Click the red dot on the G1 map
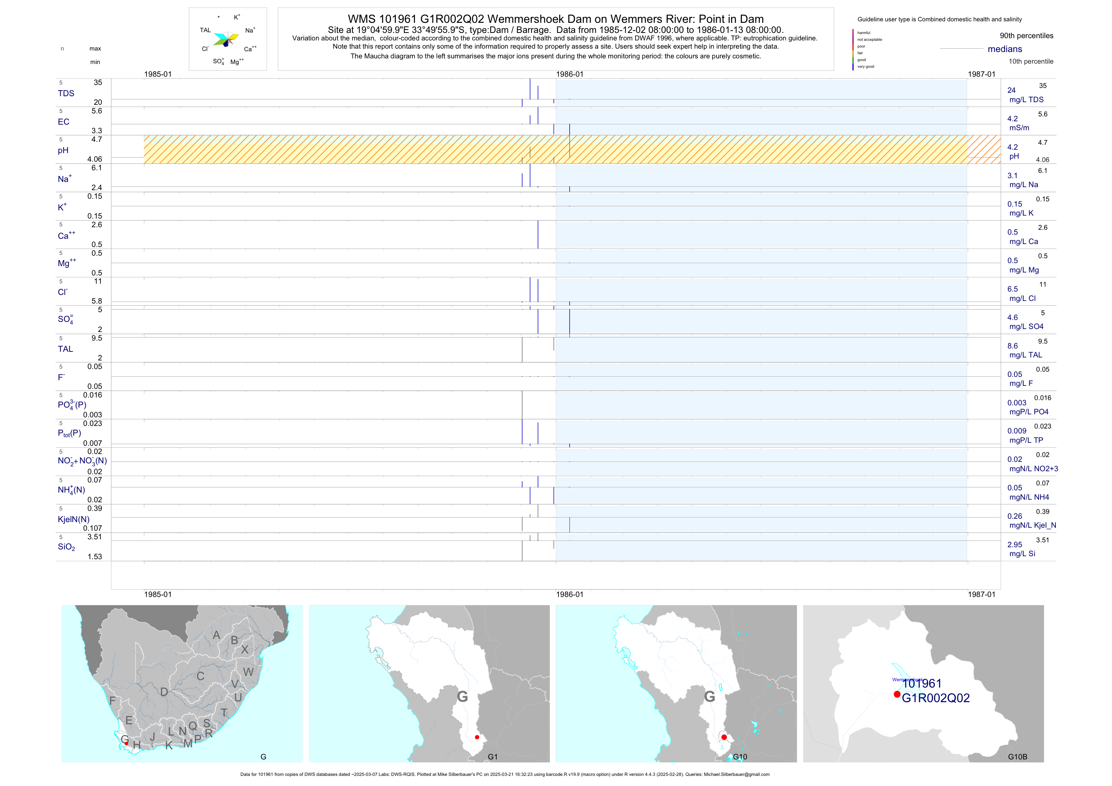The width and height of the screenshot is (1112, 786). pos(477,737)
